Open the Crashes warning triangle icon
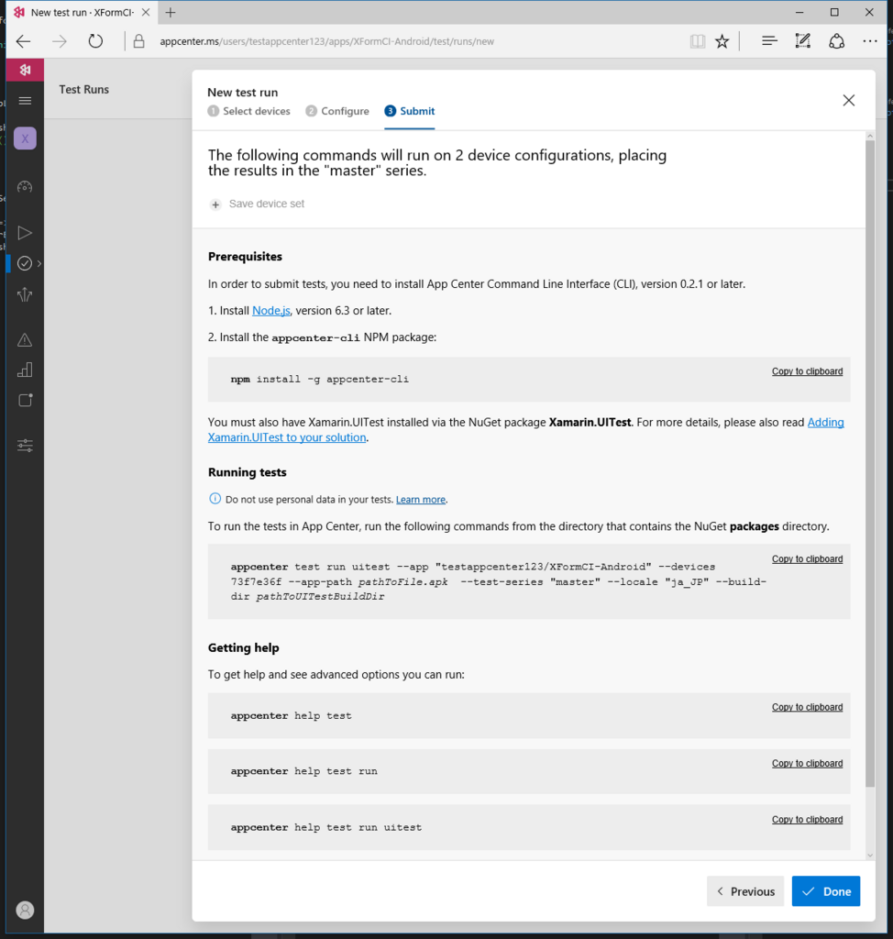This screenshot has height=939, width=893. [x=25, y=340]
